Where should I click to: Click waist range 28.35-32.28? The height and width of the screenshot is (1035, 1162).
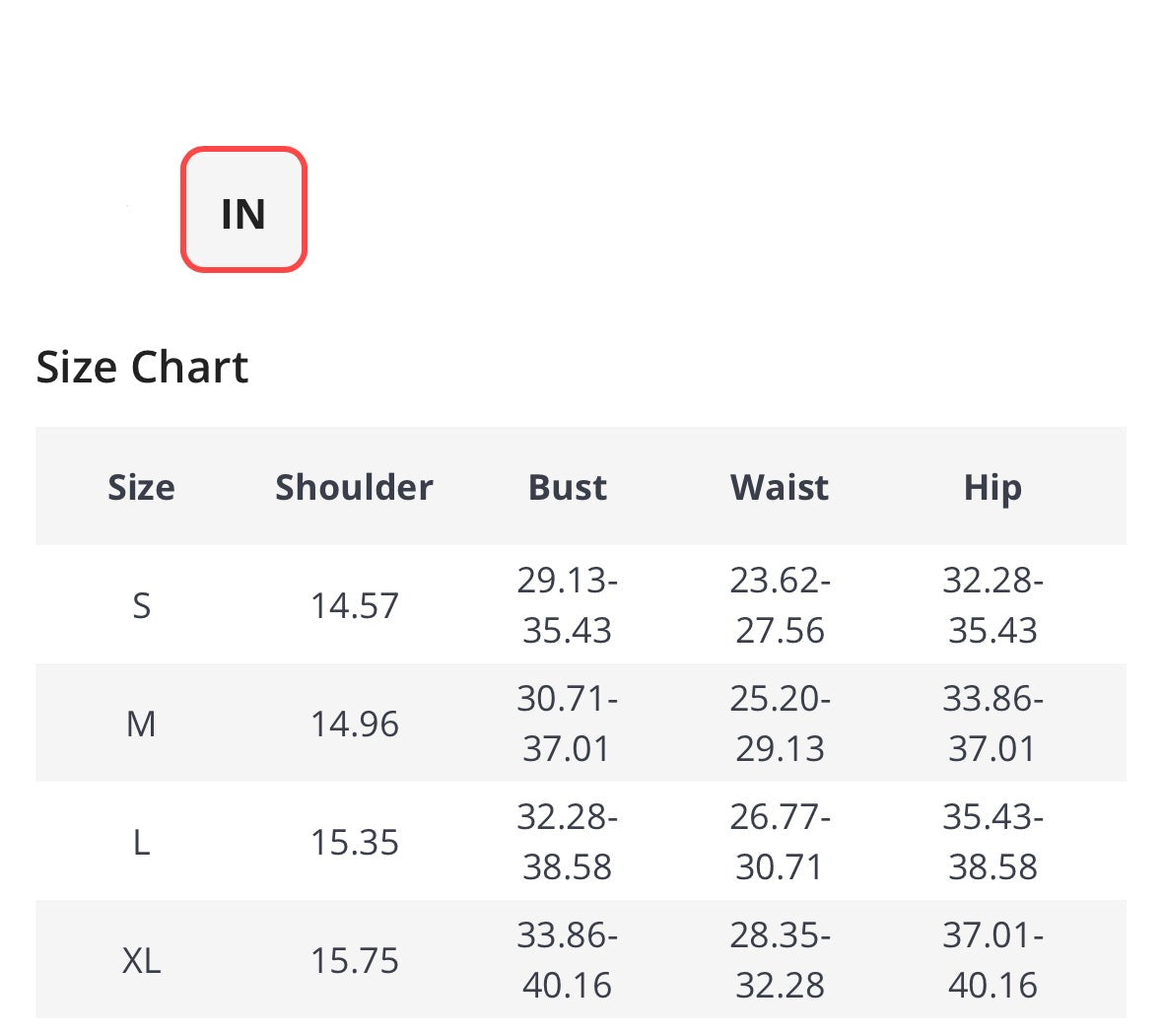(780, 960)
